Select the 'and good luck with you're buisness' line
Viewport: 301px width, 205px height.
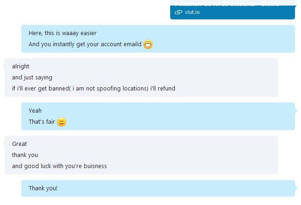click(59, 166)
